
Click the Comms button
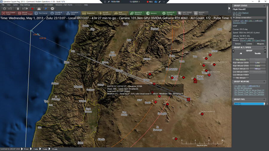tap(249, 44)
